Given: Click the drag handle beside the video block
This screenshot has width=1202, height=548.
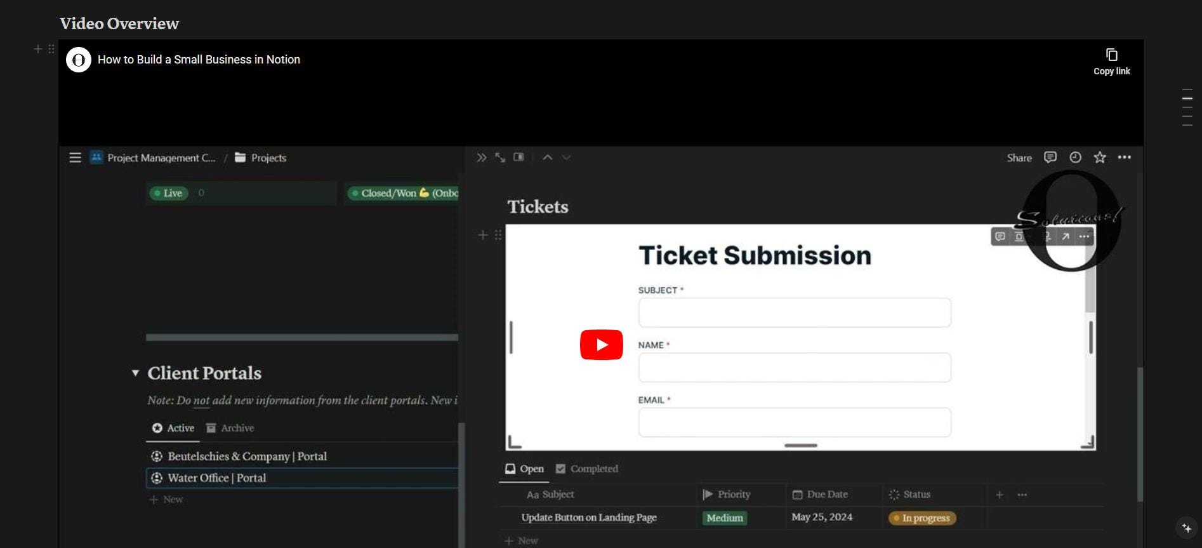Looking at the screenshot, I should click(x=51, y=49).
